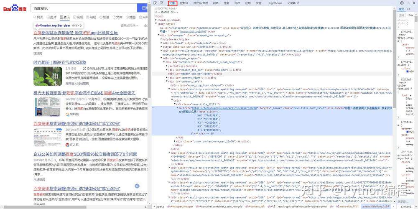Select the 贴吧 search category tab

(91, 17)
